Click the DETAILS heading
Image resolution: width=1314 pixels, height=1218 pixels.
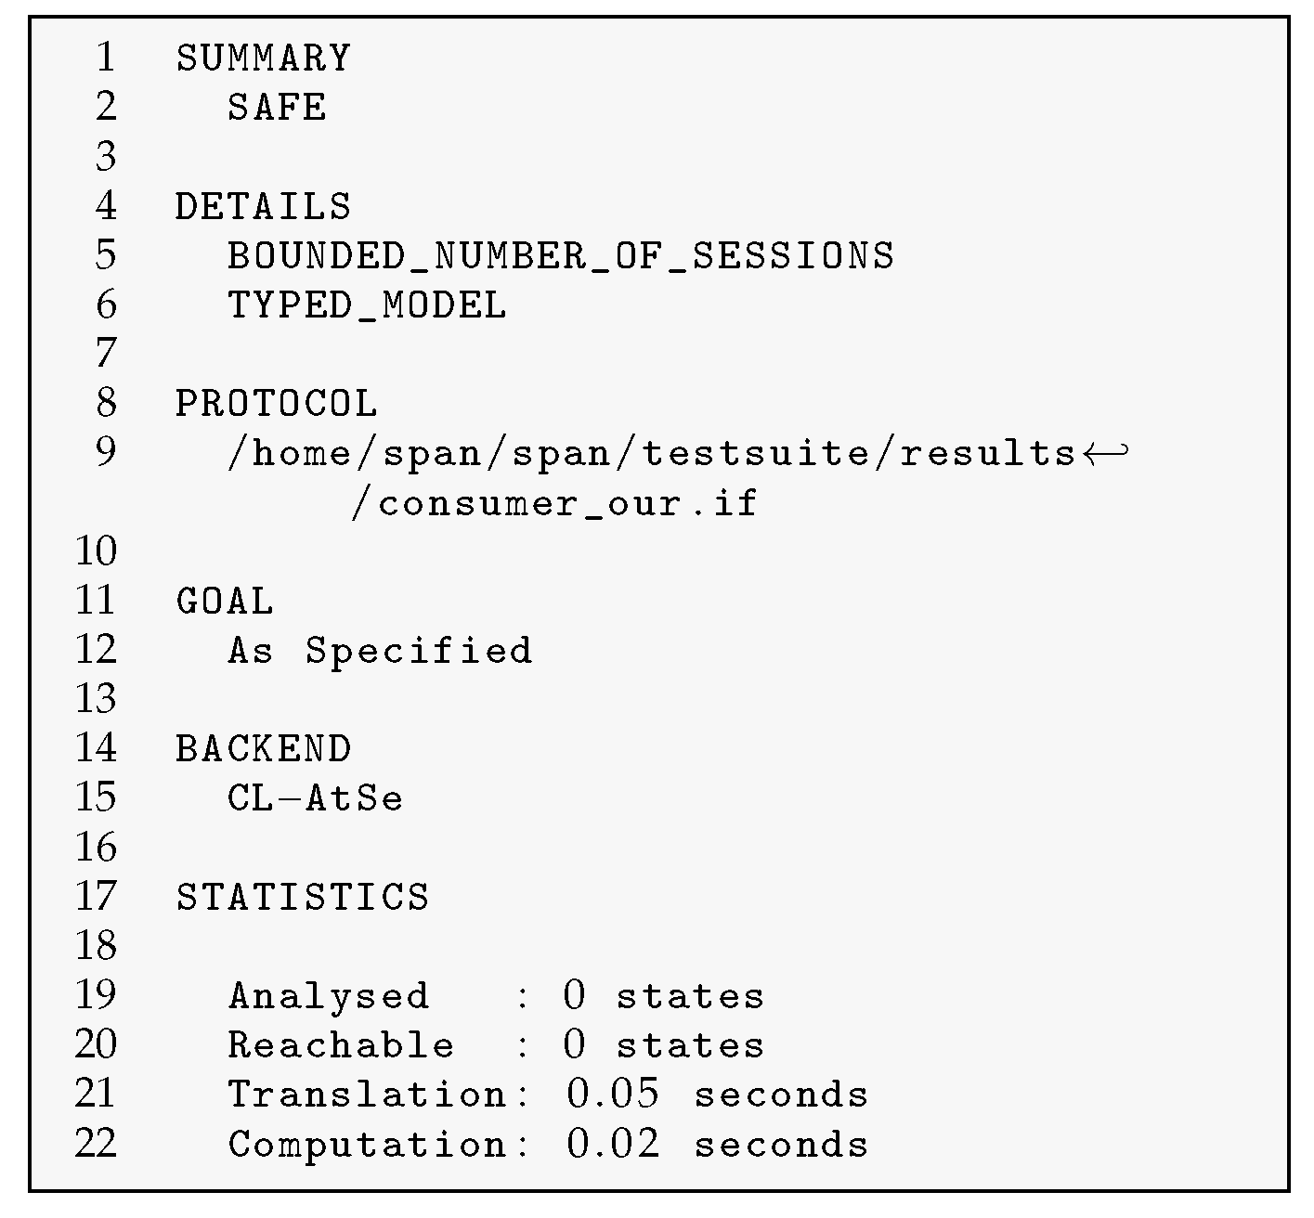click(x=264, y=206)
